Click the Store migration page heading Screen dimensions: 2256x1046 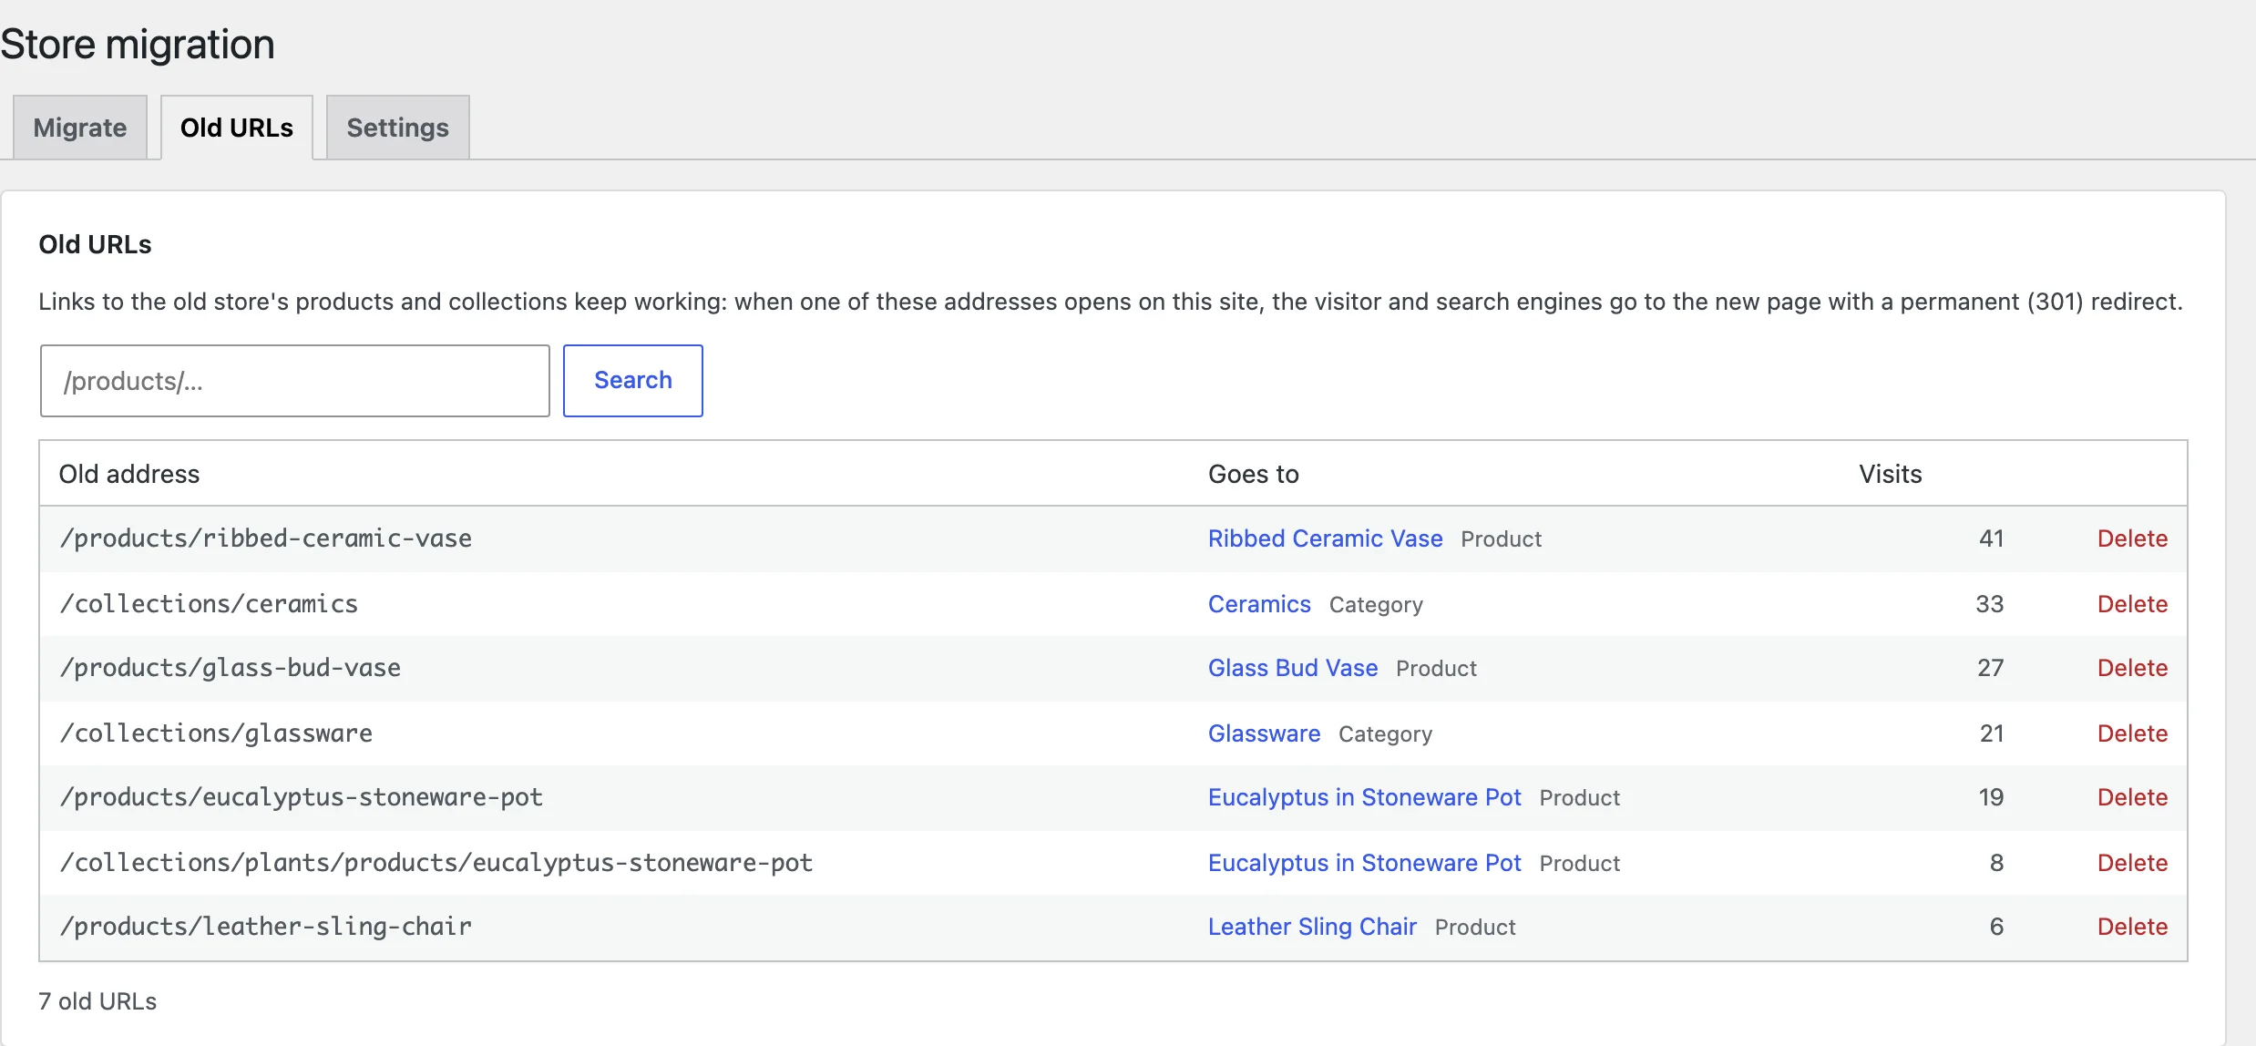(x=138, y=44)
